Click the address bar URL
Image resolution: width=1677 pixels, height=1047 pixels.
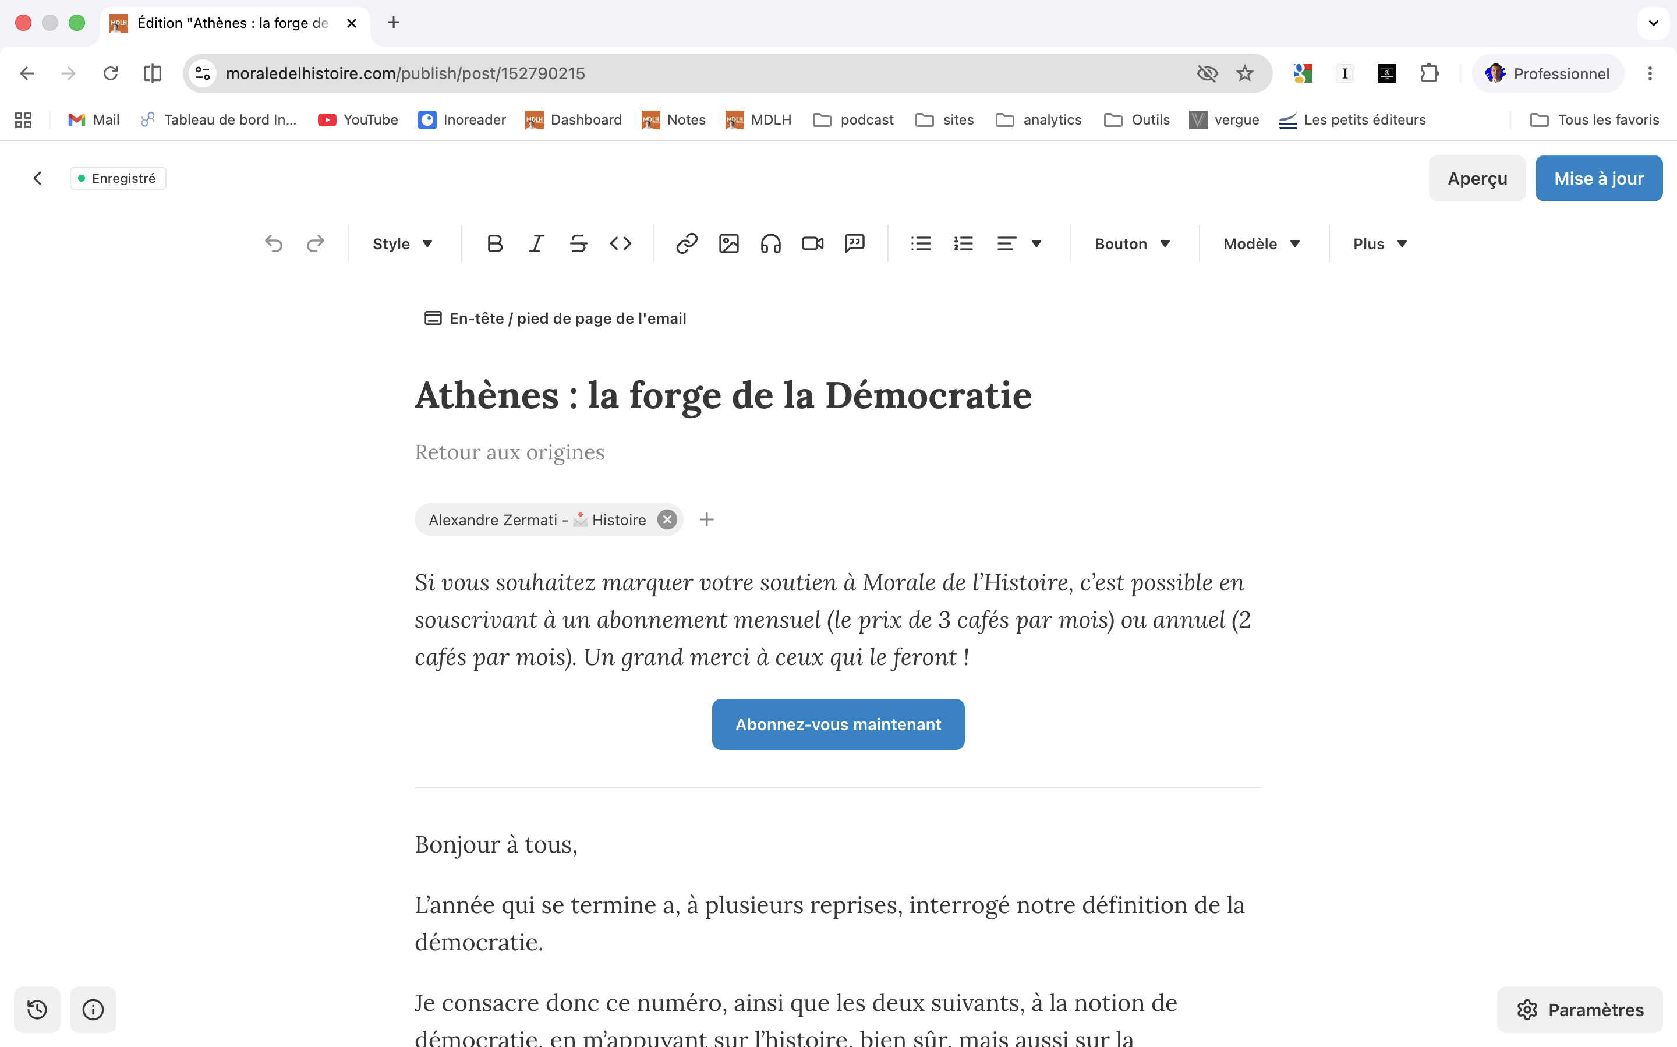[x=405, y=73]
